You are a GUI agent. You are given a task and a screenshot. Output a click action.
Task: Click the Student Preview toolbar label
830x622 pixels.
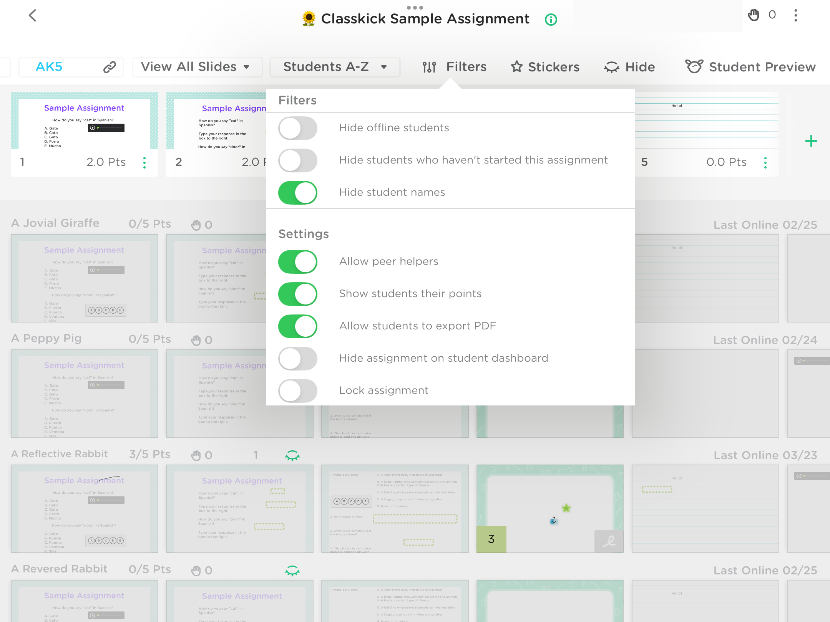762,67
